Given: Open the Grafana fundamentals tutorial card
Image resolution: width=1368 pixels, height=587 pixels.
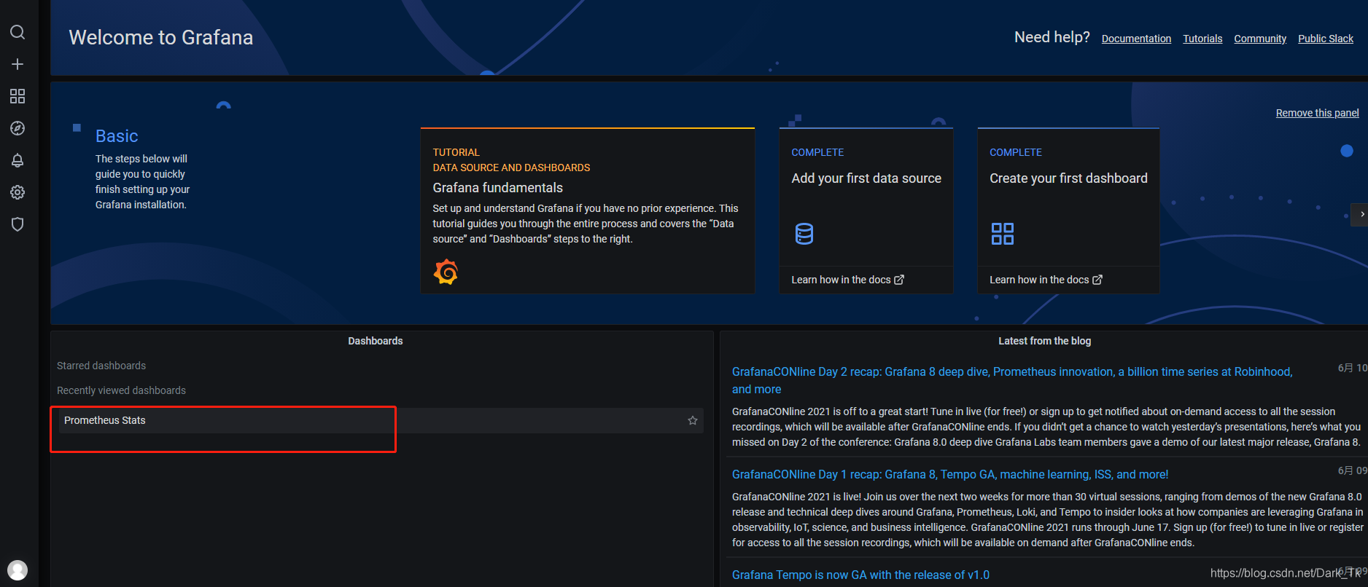Looking at the screenshot, I should (x=587, y=210).
